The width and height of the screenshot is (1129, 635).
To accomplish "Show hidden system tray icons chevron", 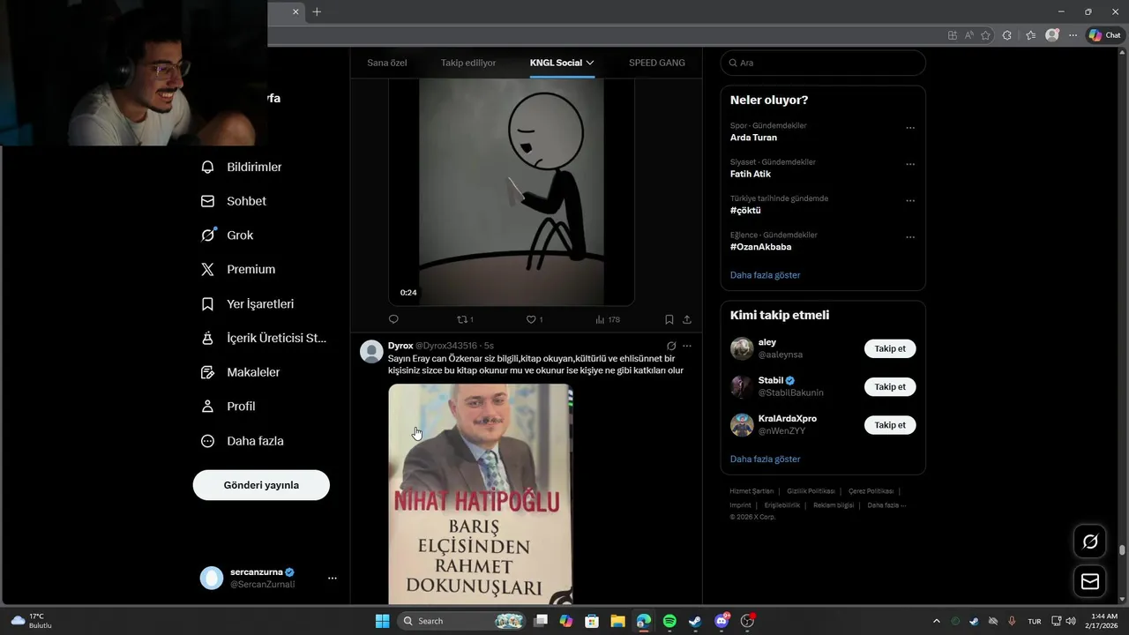I will [936, 621].
